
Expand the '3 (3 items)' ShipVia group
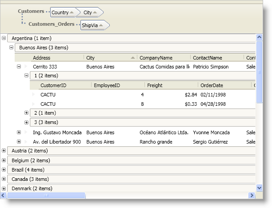click(x=26, y=122)
